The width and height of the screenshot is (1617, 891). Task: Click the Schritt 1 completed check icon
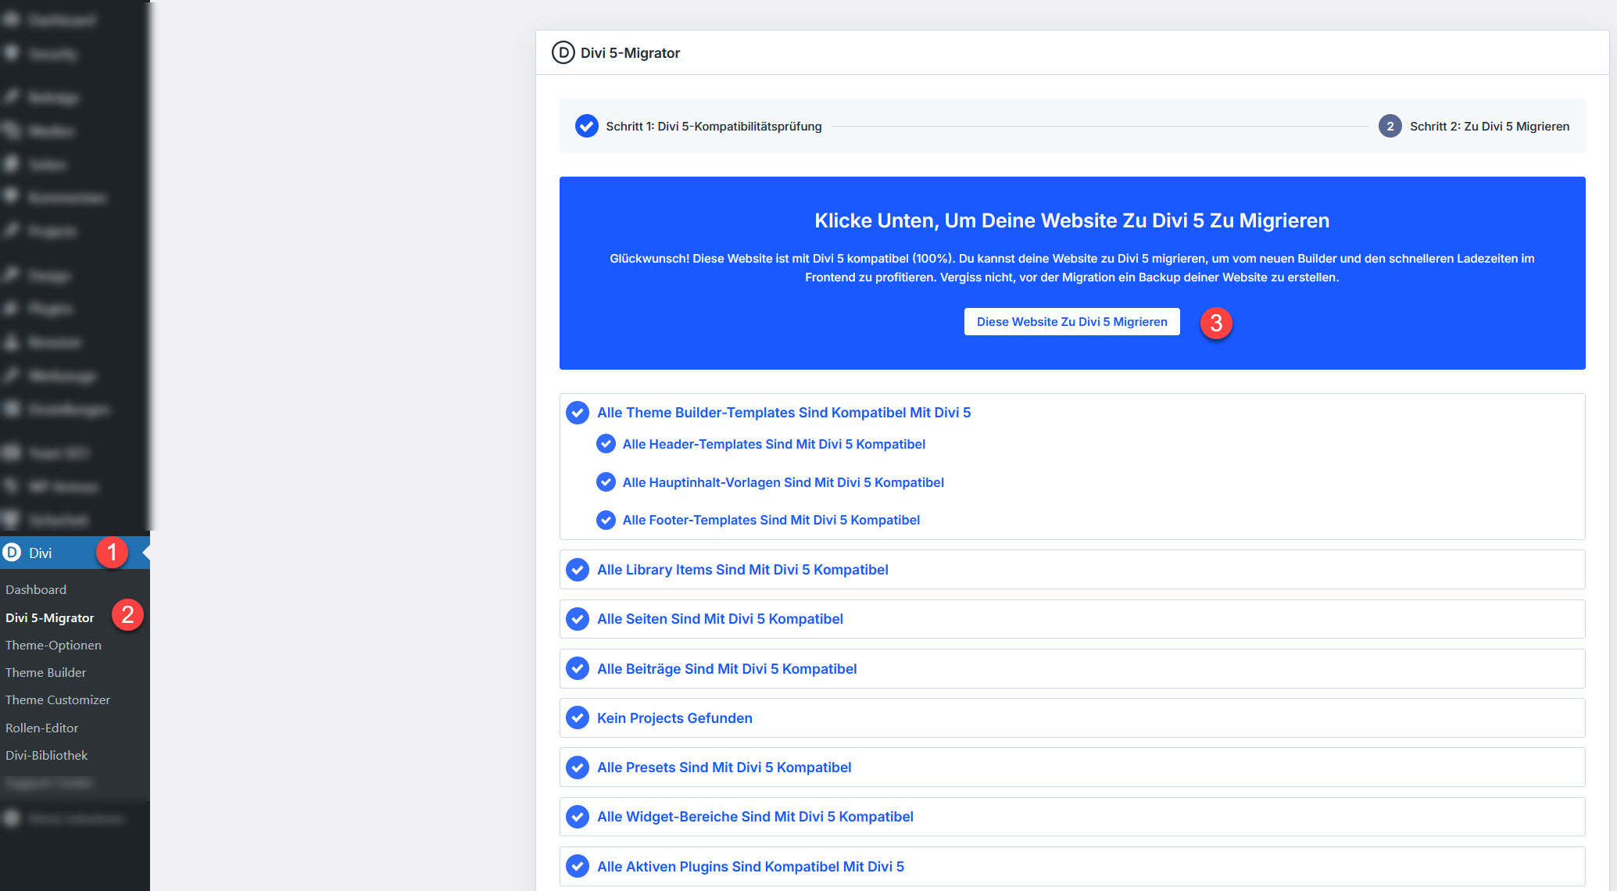587,126
